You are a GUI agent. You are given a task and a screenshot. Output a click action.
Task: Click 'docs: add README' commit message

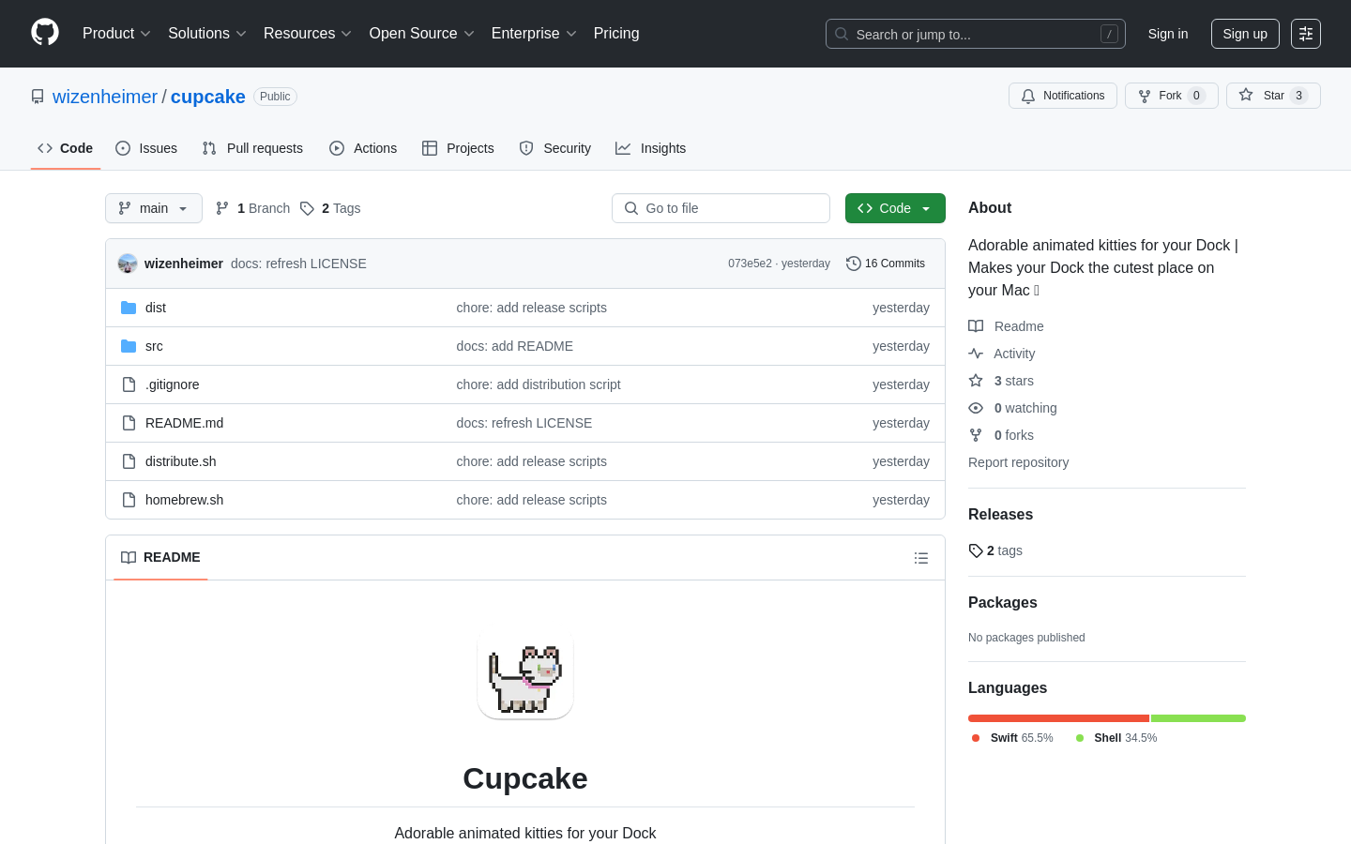(x=515, y=346)
